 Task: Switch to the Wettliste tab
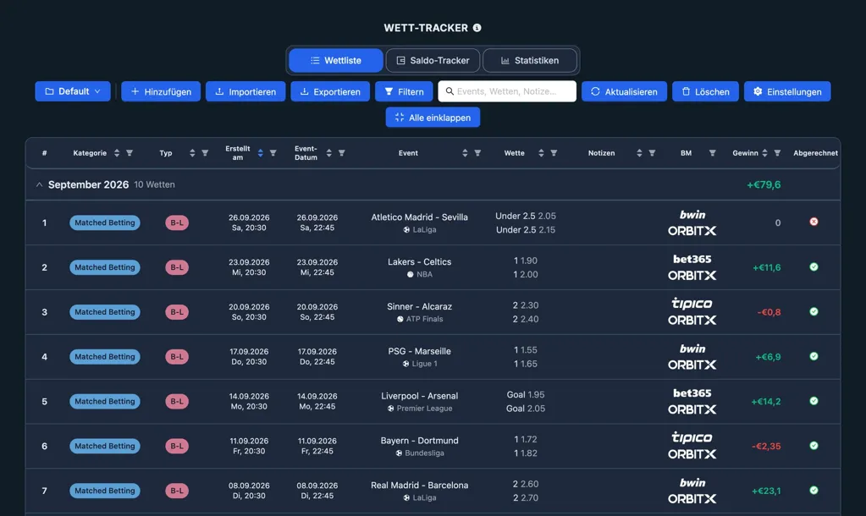pos(336,60)
